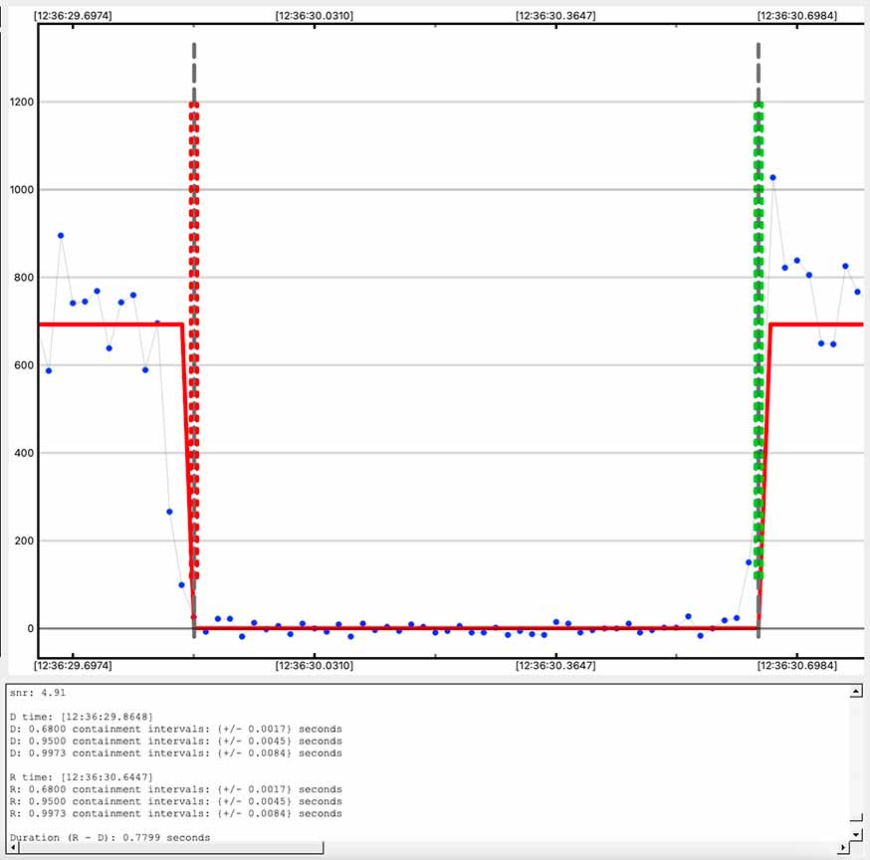The width and height of the screenshot is (870, 860).
Task: Click the top axis label [12:36:30.3647]
Action: point(555,16)
